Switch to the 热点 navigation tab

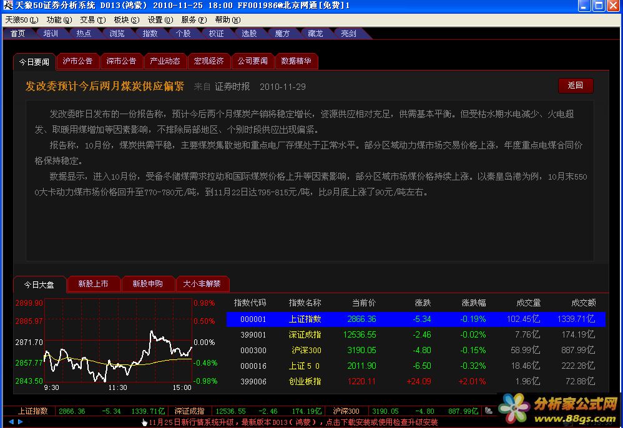84,34
